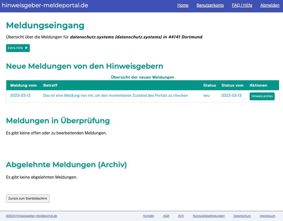Viewport: 283px width, 221px height.
Task: Go to Benutzerkonto in top navigation
Action: [210, 5]
